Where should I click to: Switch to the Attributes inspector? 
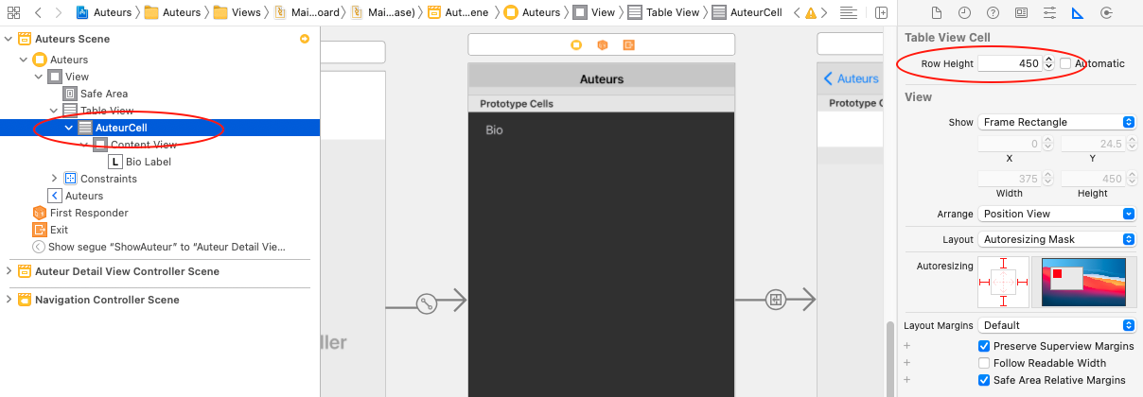click(x=1049, y=13)
